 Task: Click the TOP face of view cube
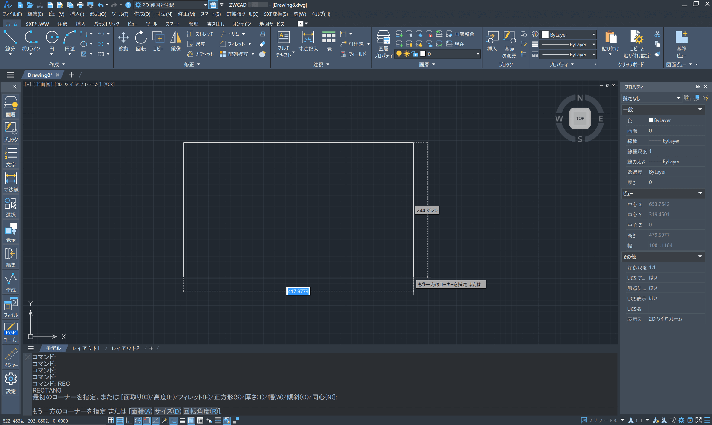(x=580, y=118)
